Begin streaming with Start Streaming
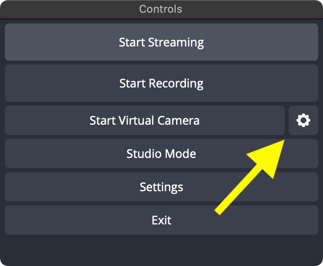This screenshot has height=266, width=323. point(161,42)
